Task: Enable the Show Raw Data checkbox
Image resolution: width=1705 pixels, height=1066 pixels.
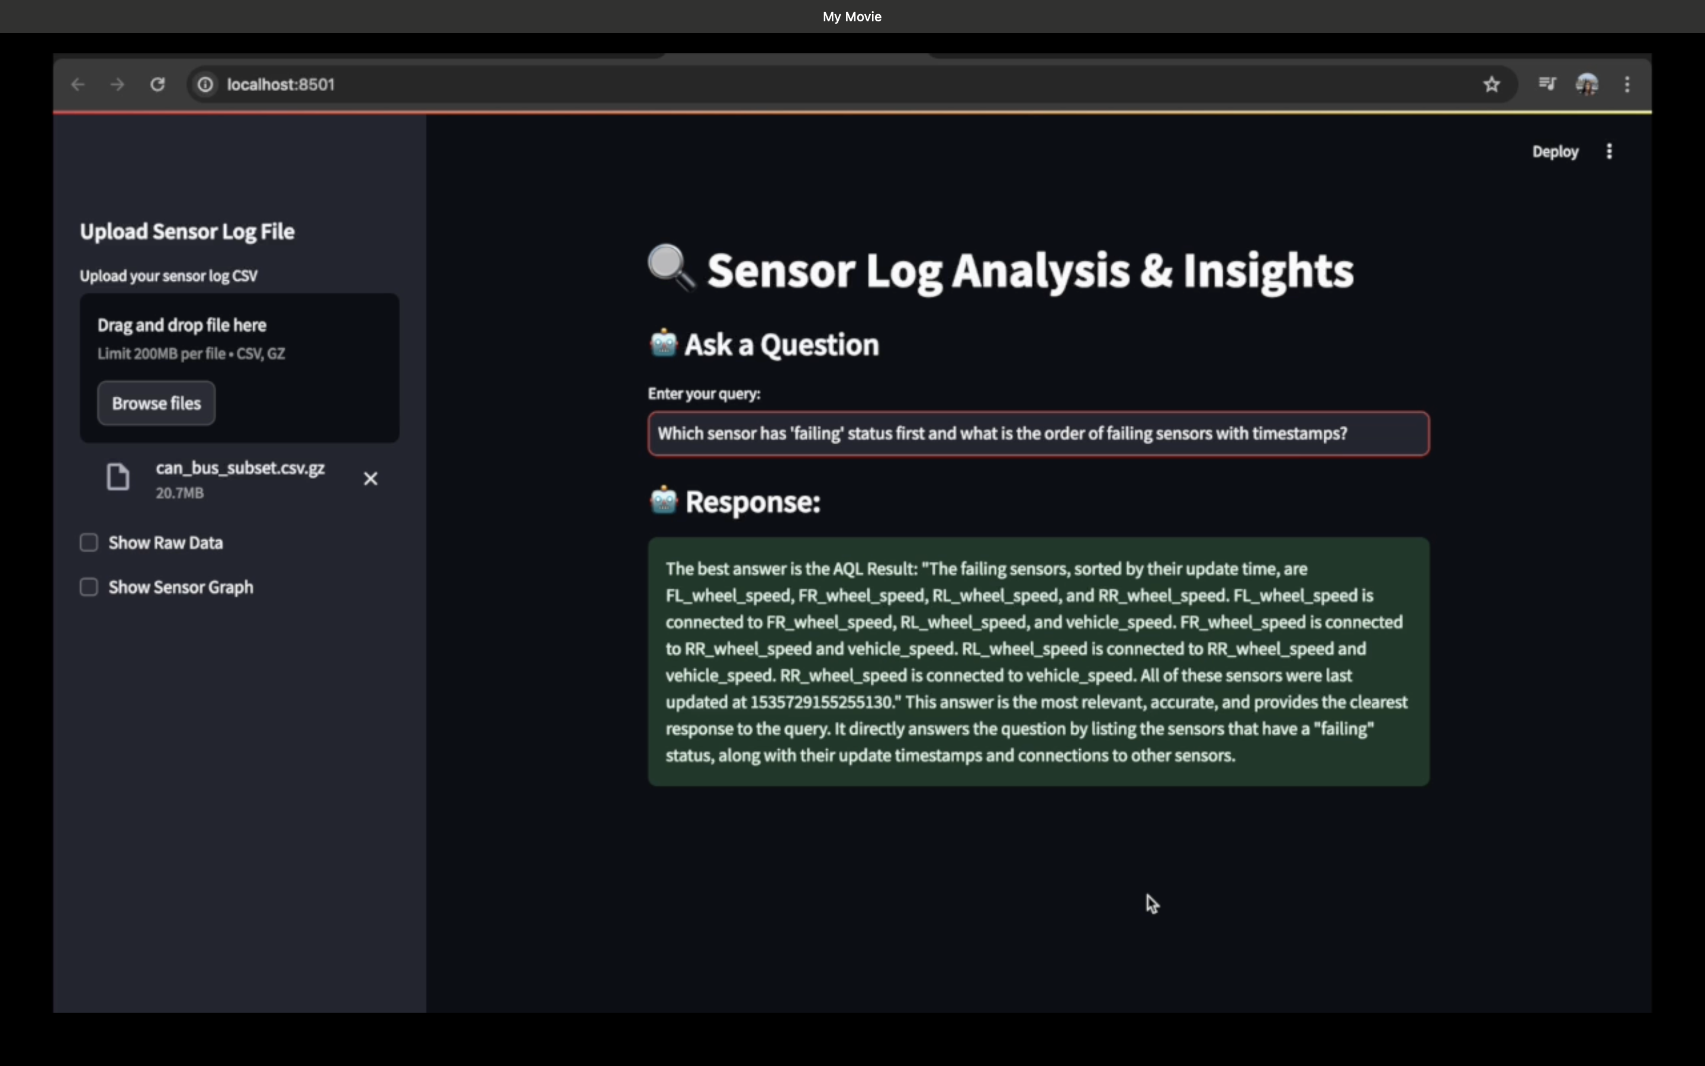Action: 89,542
